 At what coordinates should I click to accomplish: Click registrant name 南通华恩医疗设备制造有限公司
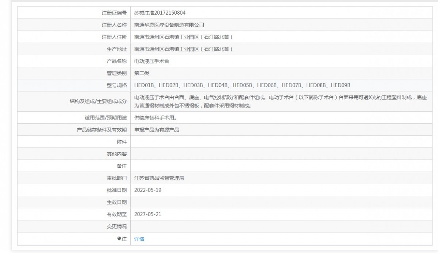(x=169, y=25)
